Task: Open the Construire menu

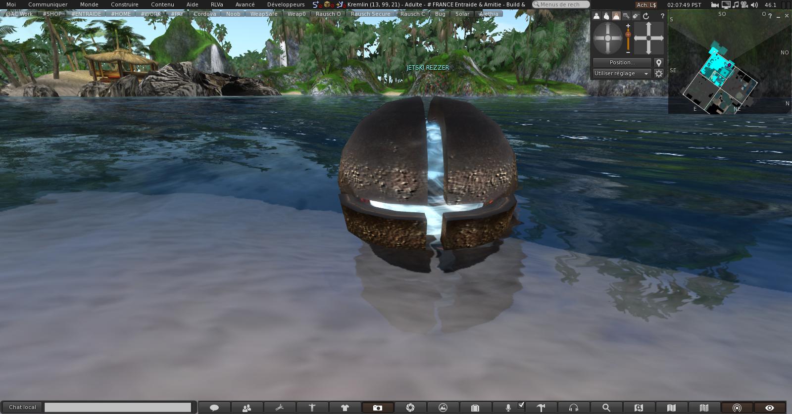Action: 124,4
